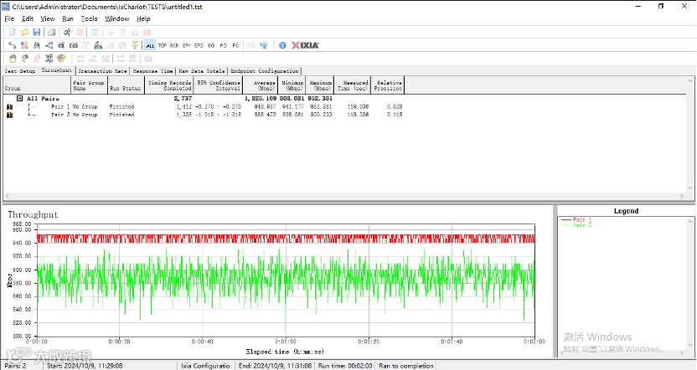
Task: Click the 'Pairs: 2' status bar entry
Action: click(x=16, y=366)
